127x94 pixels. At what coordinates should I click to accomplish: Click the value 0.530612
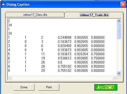click(65, 58)
